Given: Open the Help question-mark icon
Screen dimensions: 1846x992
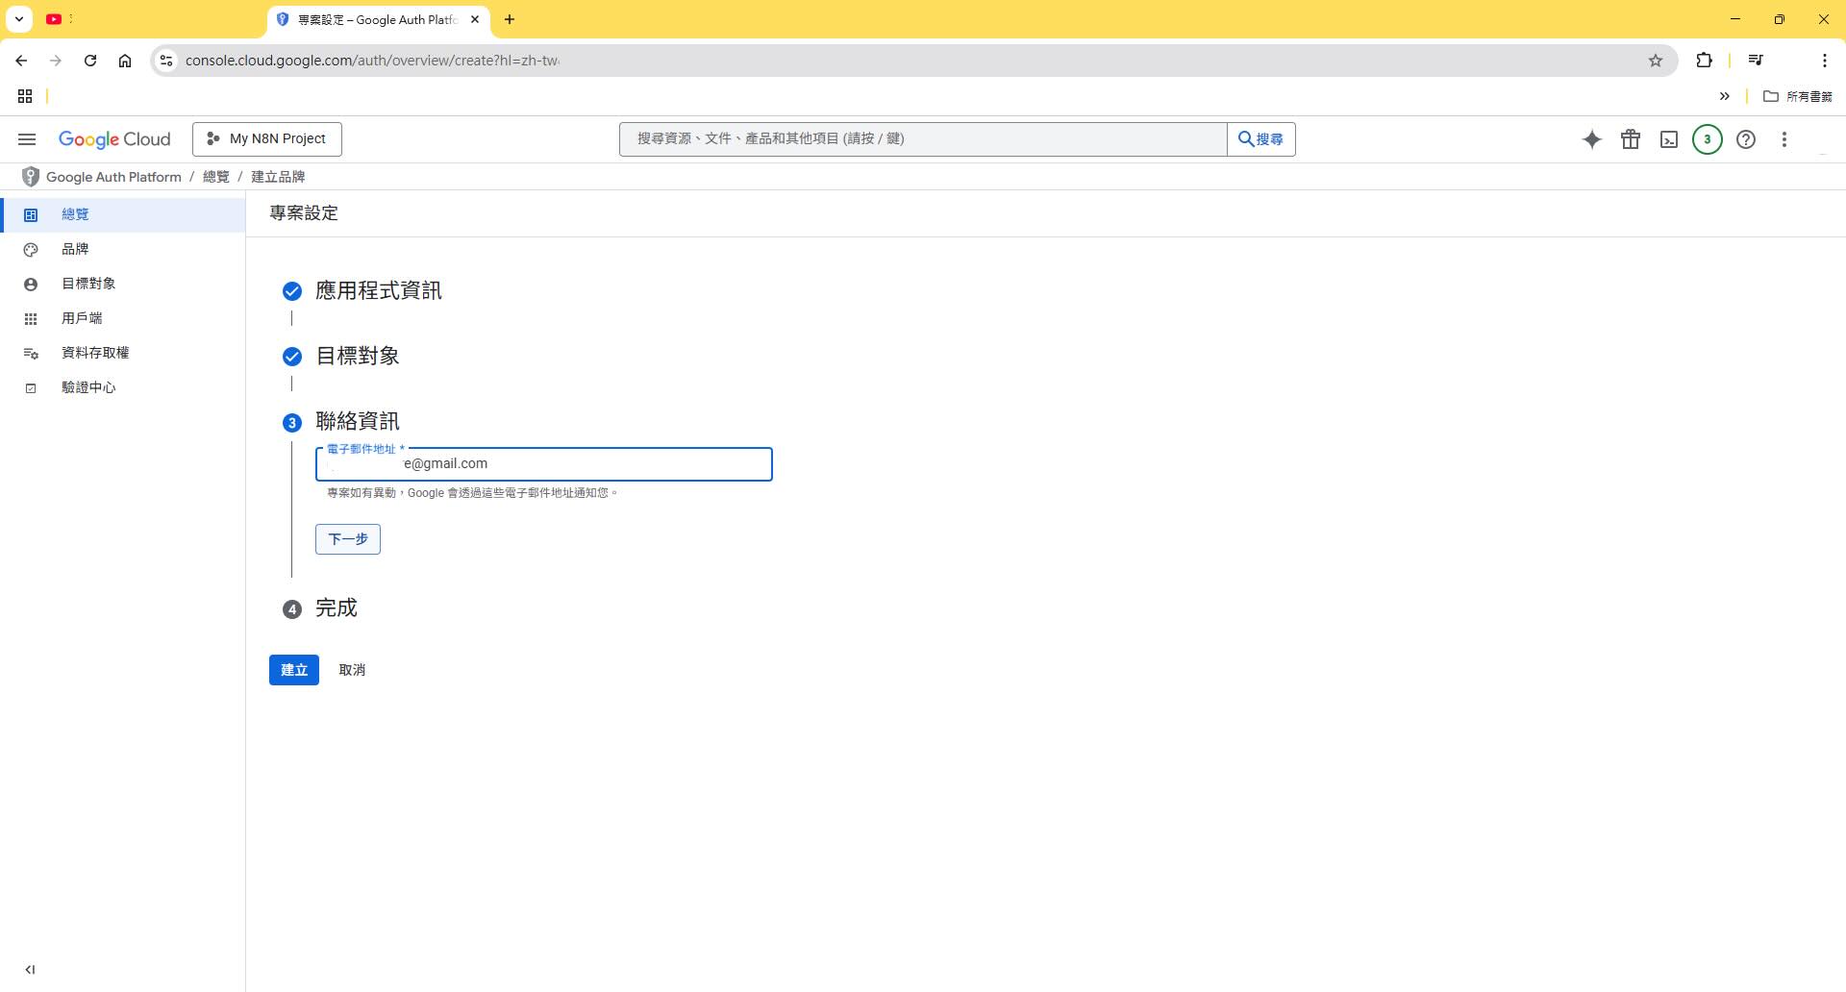Looking at the screenshot, I should 1746,139.
